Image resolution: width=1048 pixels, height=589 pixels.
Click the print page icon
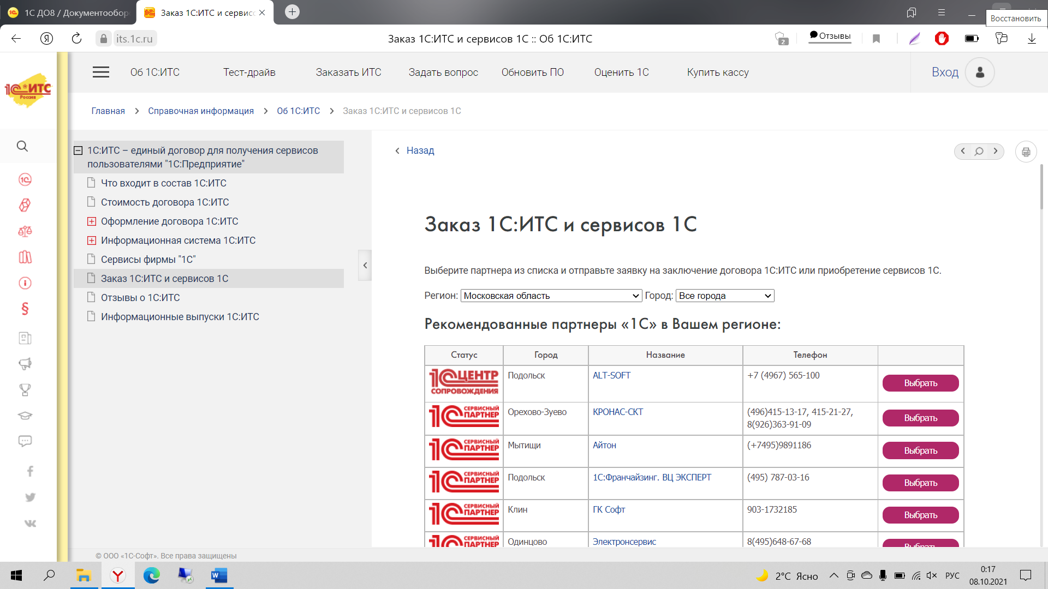tap(1026, 152)
